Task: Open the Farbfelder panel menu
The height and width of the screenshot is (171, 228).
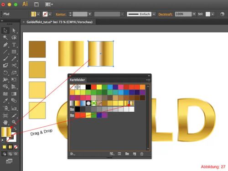Action: [x=148, y=80]
